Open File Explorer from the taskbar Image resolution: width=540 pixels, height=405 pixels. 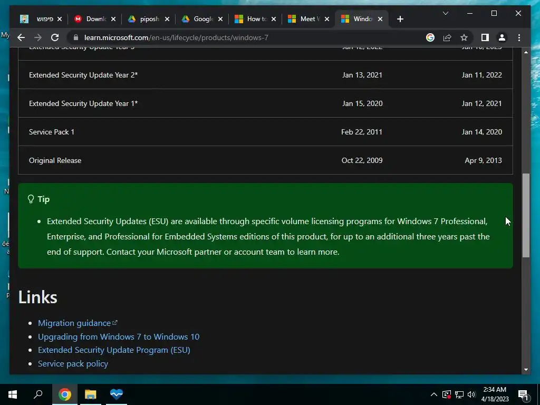coord(91,394)
